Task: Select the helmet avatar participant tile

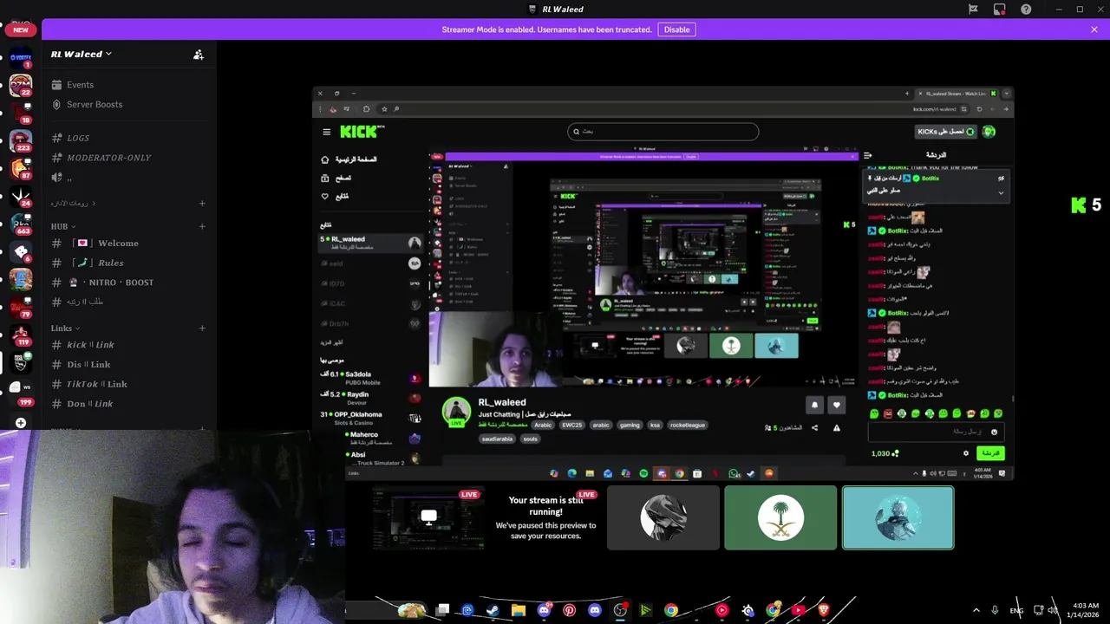Action: [x=663, y=517]
